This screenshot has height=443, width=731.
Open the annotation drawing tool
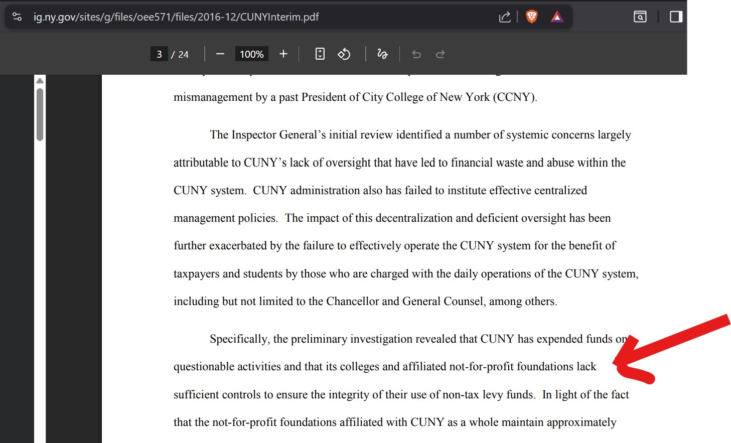point(382,54)
